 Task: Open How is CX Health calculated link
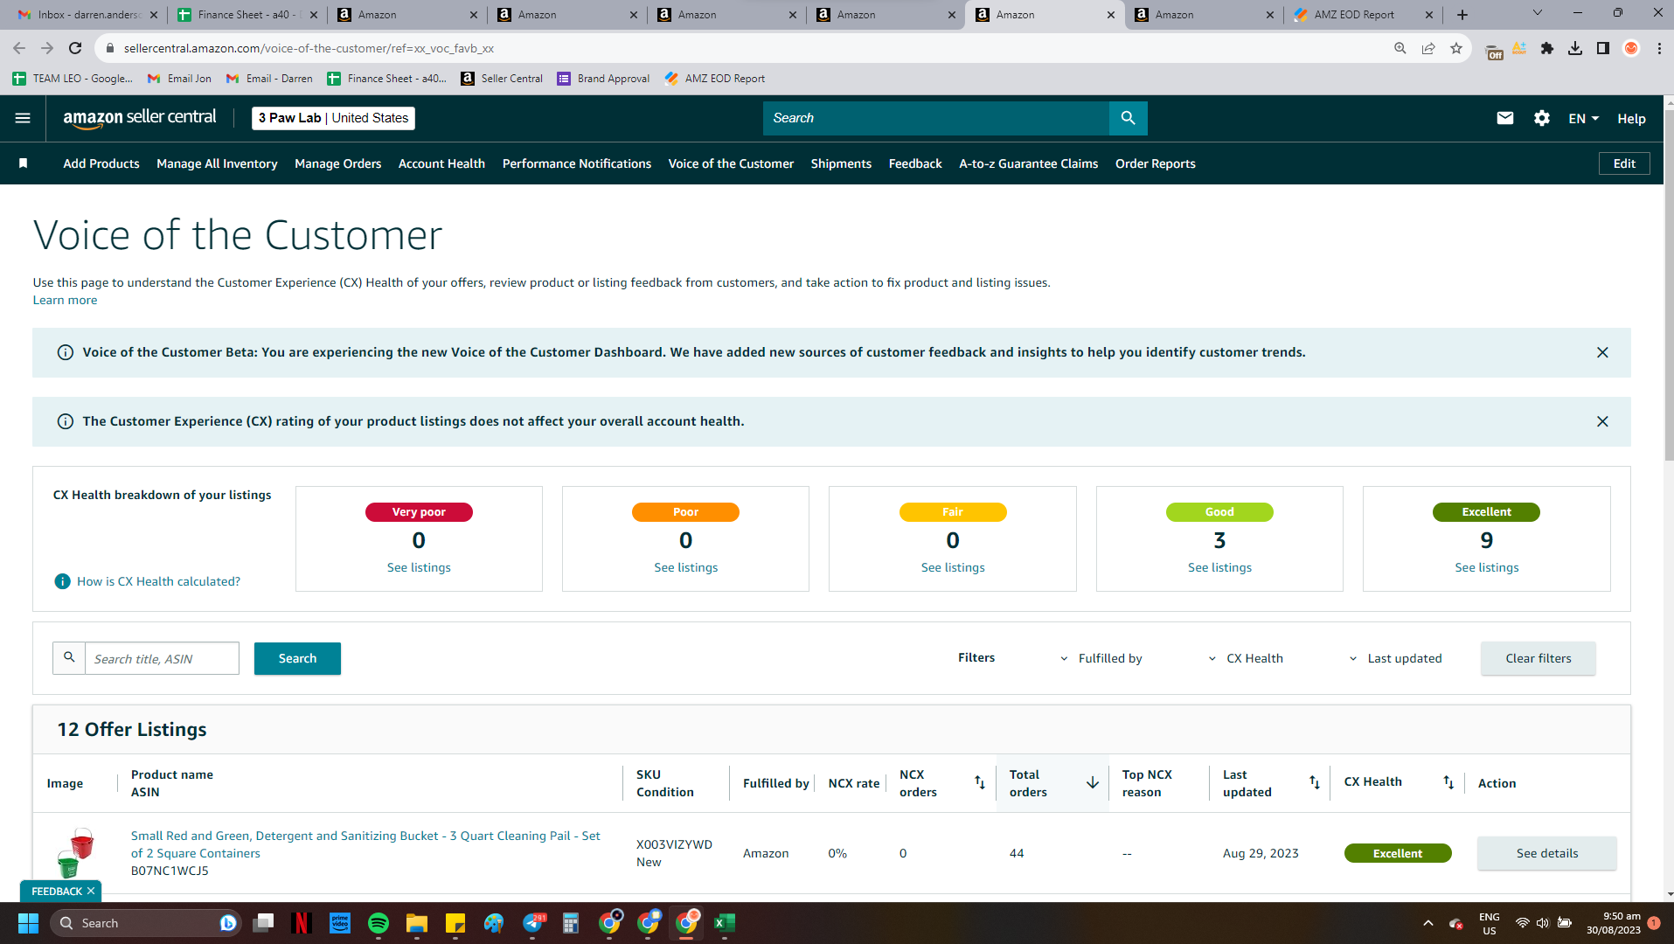pyautogui.click(x=158, y=581)
